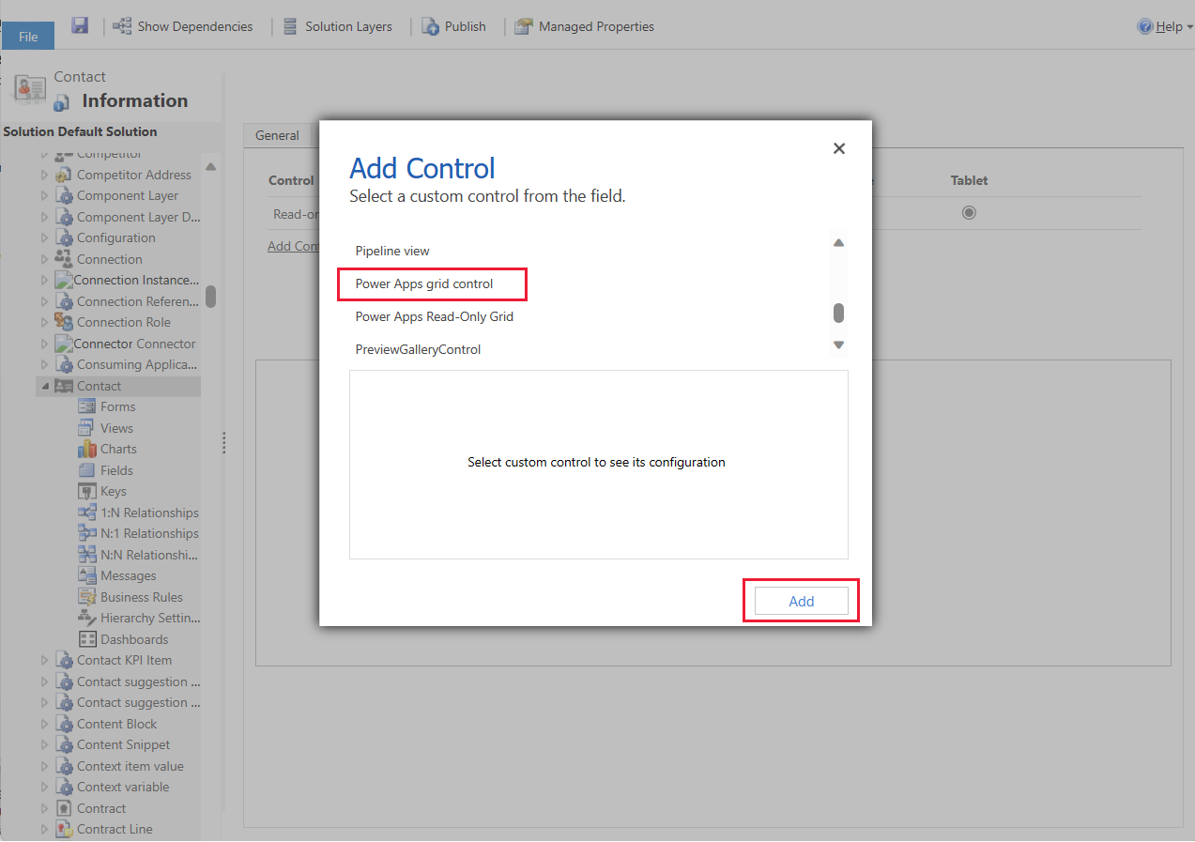Viewport: 1195px width, 842px height.
Task: Open Component Layer D... tree item
Action: tap(139, 217)
